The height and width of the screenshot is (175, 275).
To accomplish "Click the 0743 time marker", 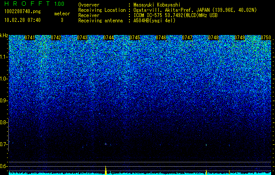I will click(82, 38).
